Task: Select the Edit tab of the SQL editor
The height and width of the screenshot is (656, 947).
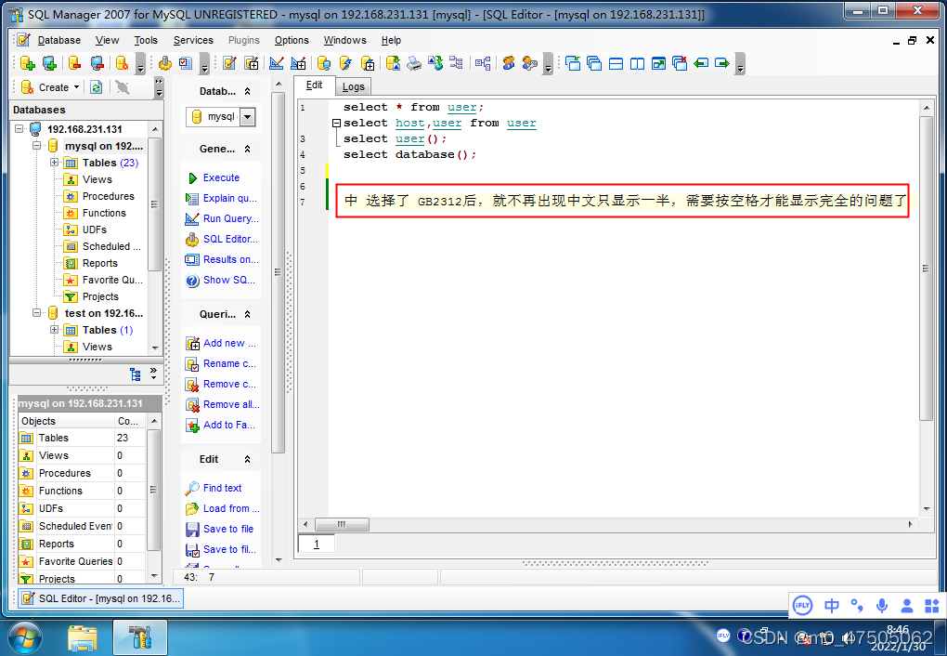Action: (314, 85)
